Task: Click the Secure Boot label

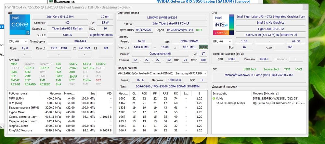Action: pyautogui.click(x=271, y=69)
